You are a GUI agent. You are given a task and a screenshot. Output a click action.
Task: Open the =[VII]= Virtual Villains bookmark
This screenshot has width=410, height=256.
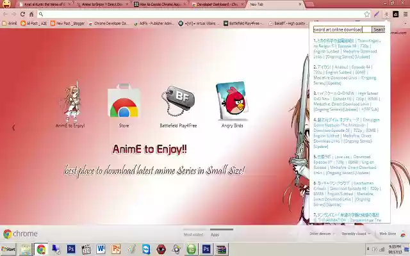point(199,24)
